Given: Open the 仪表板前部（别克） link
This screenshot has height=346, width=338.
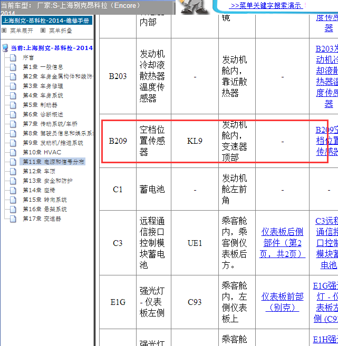Looking at the screenshot, I should [282, 302].
